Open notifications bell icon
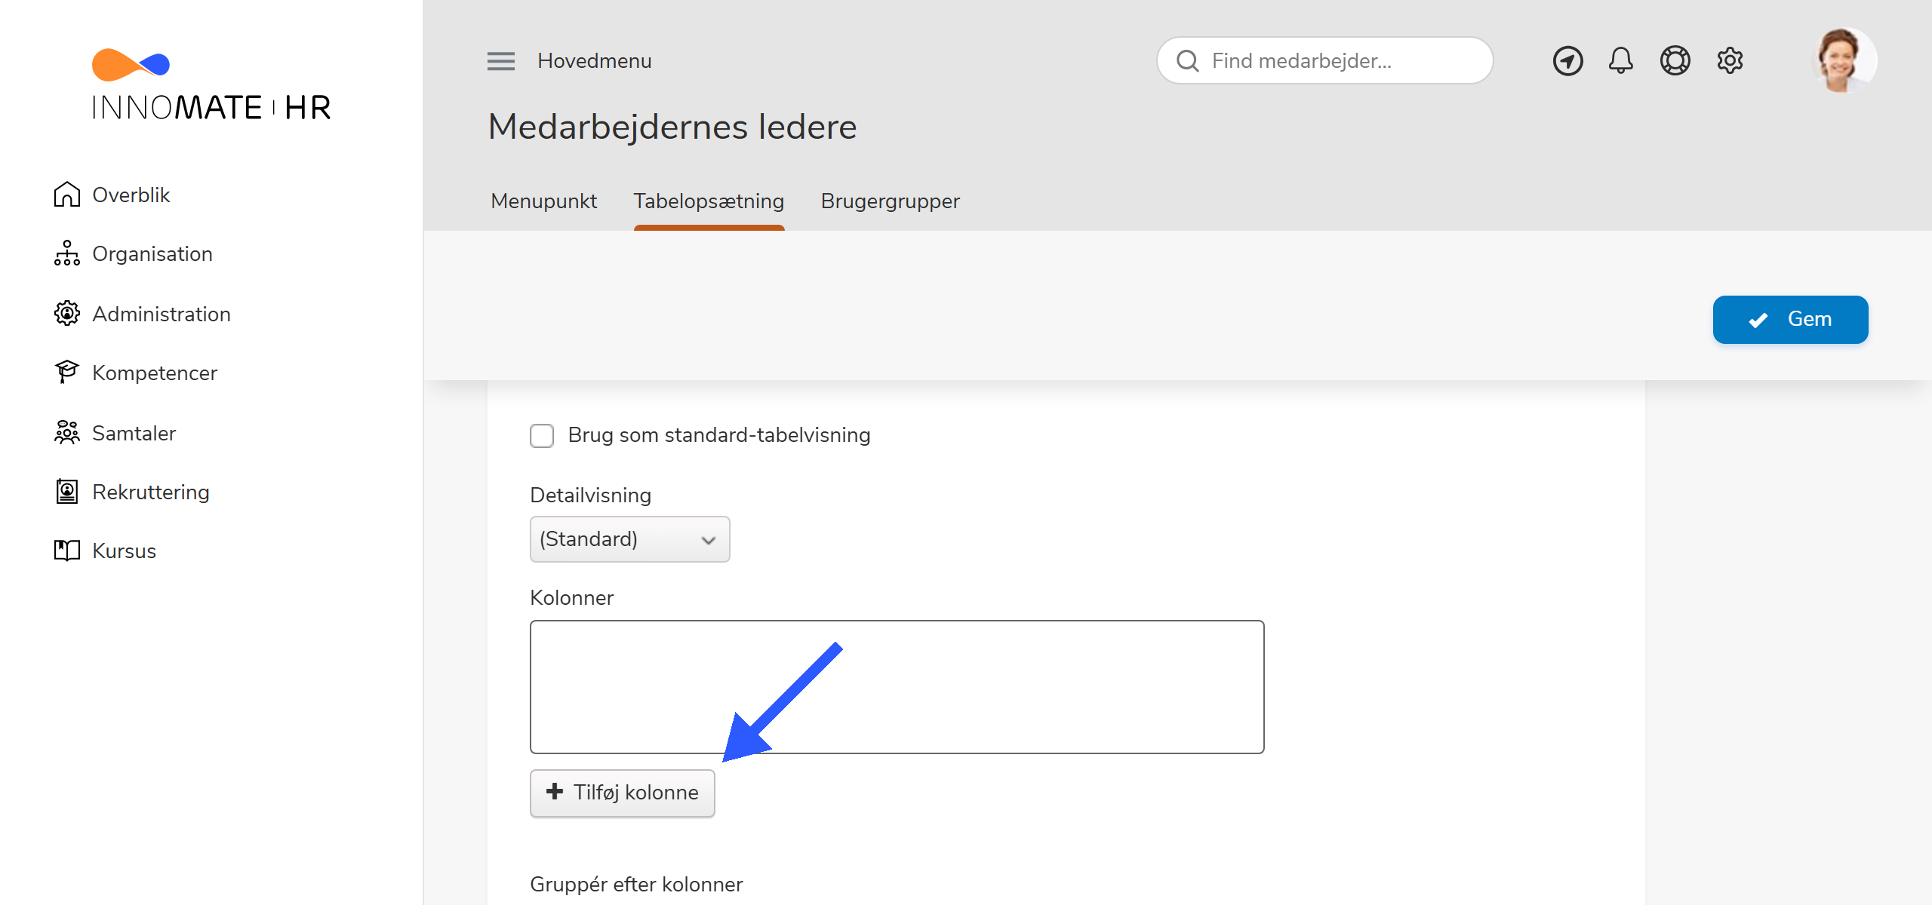The width and height of the screenshot is (1932, 905). (1620, 60)
